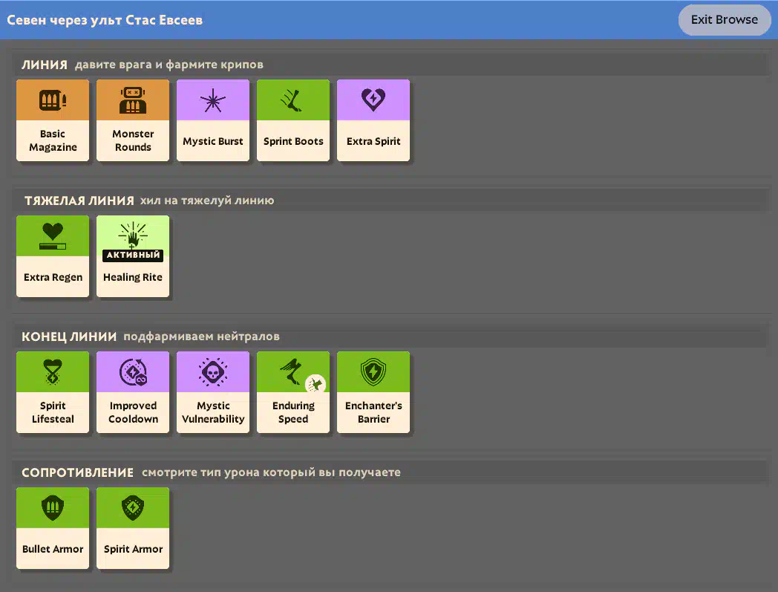Choose the Mystic Burst item icon

[213, 100]
